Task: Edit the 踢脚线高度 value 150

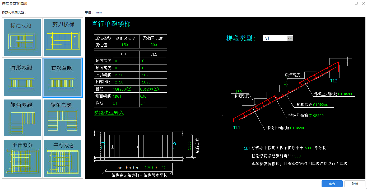Action: 125,45
